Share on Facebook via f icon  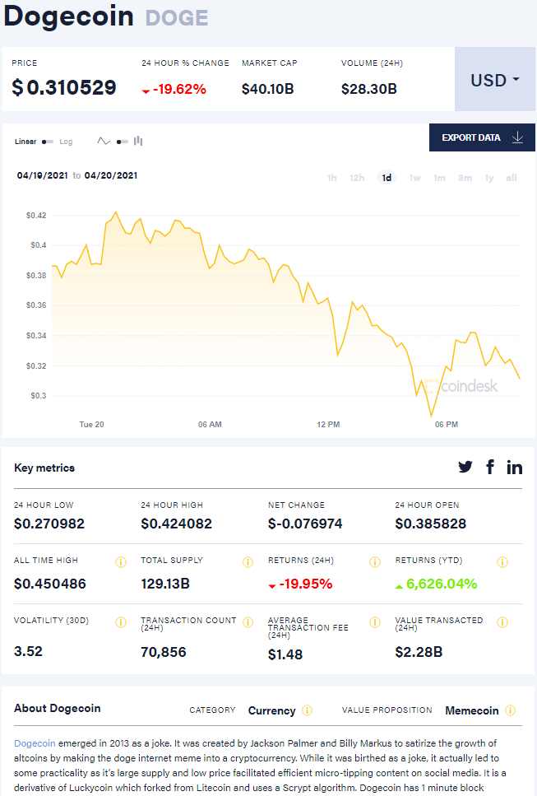click(x=490, y=467)
